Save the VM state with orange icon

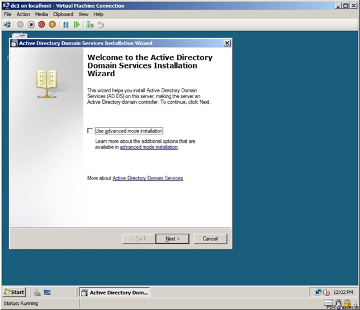coord(52,25)
